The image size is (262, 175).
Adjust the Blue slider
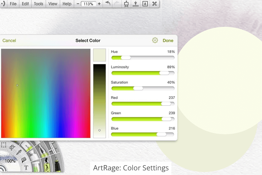tap(142, 134)
